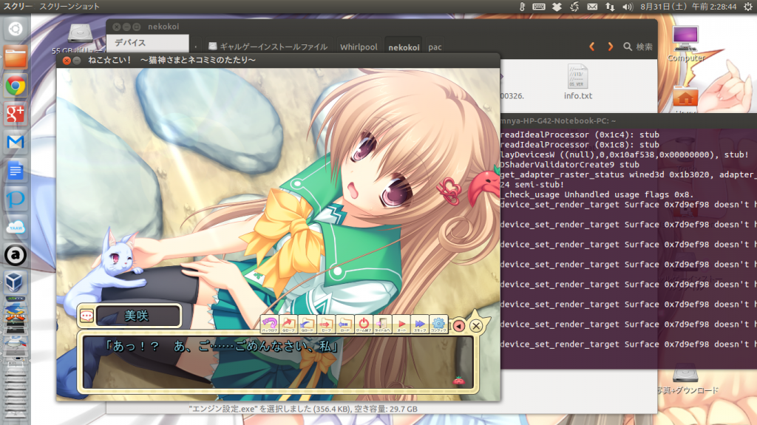The height and width of the screenshot is (425, 757).
Task: Open the load (ロード) menu in game
Action: 344,324
